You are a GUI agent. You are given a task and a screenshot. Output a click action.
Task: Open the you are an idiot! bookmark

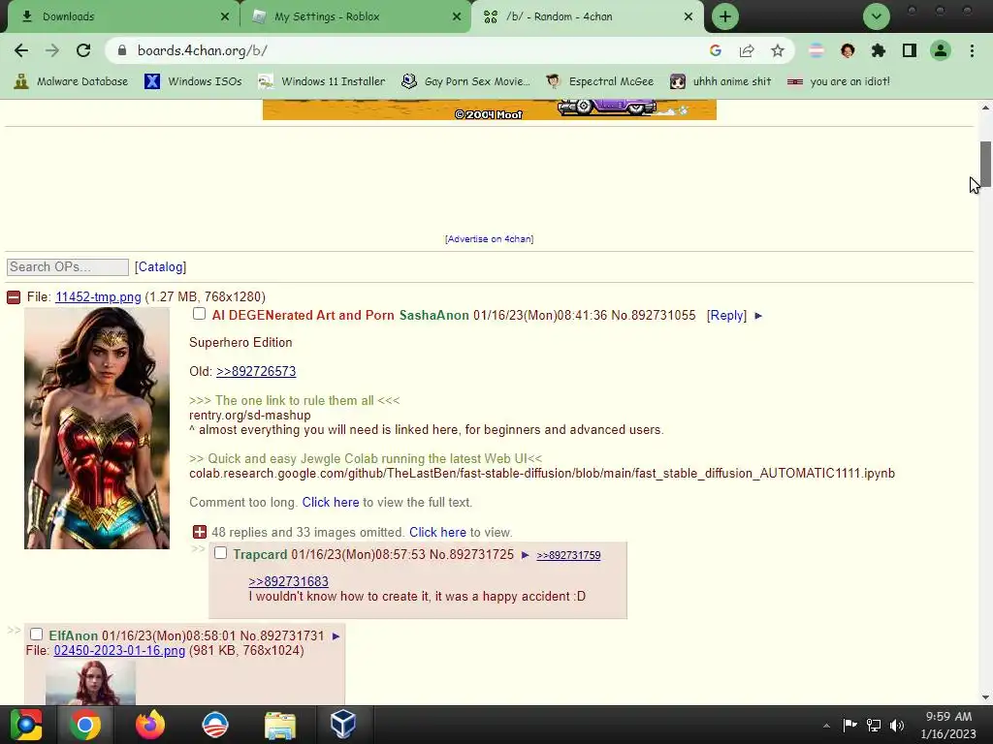pos(839,81)
